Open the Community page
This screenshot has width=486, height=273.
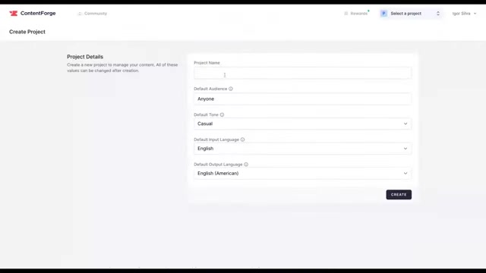pyautogui.click(x=93, y=14)
